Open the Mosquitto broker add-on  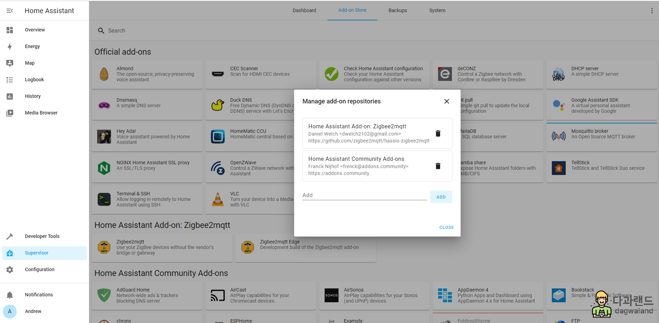tap(602, 137)
